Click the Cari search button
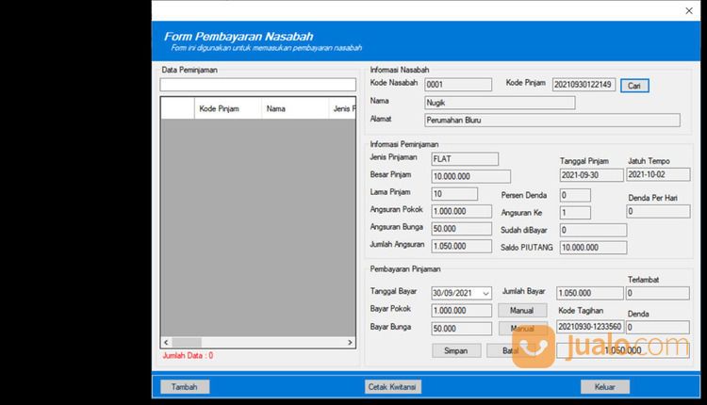 coord(634,86)
